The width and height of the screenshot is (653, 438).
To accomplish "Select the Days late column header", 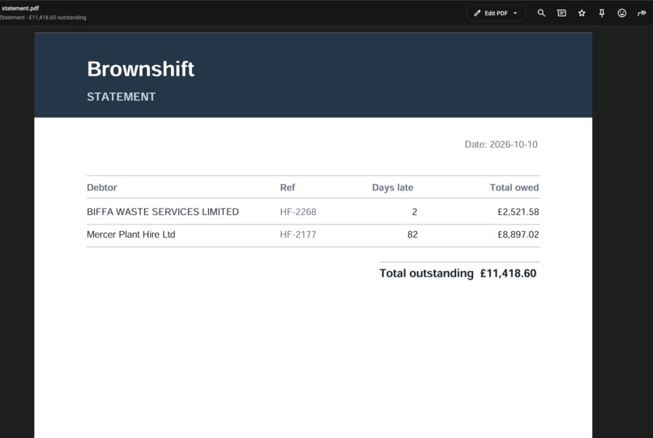I will coord(392,187).
